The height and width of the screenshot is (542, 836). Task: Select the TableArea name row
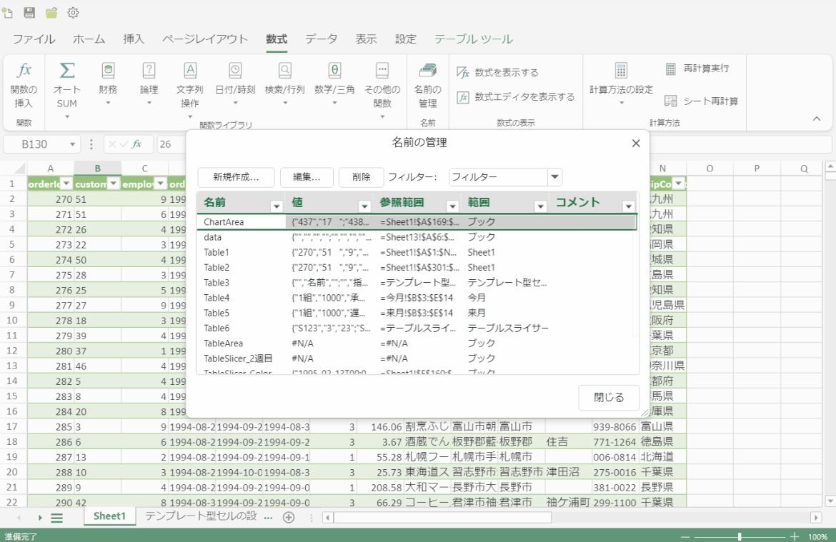click(417, 343)
